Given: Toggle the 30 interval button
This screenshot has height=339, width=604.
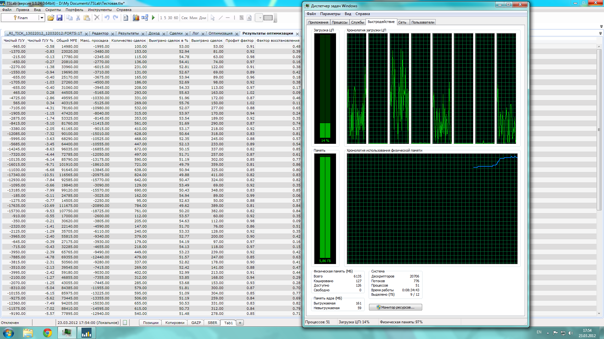Looking at the screenshot, I should click(x=170, y=18).
